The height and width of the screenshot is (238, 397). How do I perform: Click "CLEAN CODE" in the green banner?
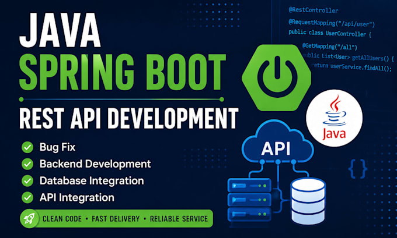click(x=62, y=219)
